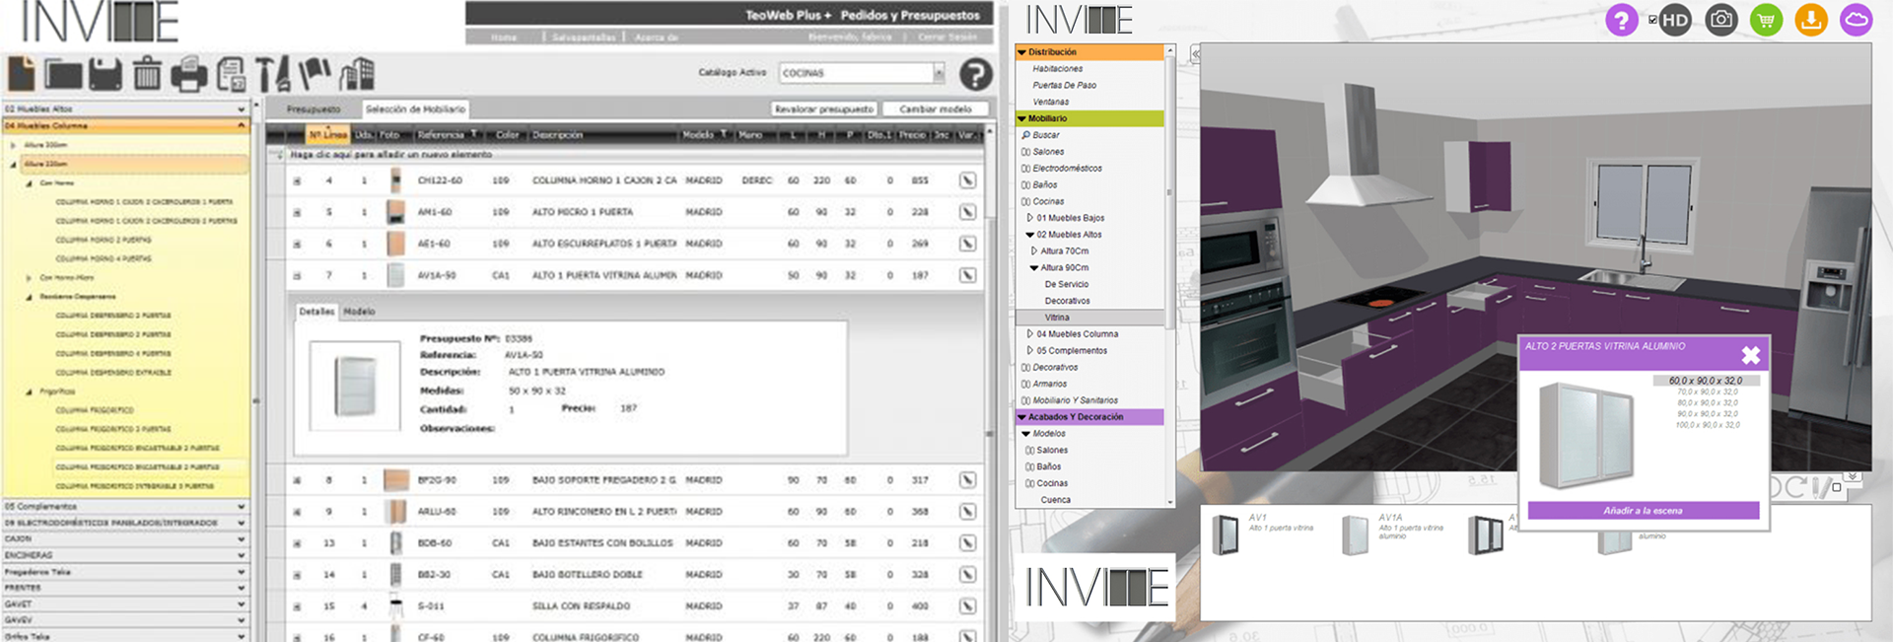
Task: Close the Alto 2 Puertas Vitrina popup
Action: (1750, 355)
